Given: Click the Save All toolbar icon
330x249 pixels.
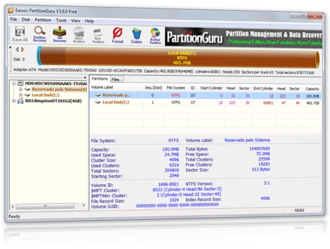Looking at the screenshot, I should (x=20, y=34).
